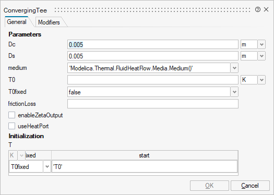Expand the T0 unit K dropdown
Viewport: 274px width, 195px height.
tap(261, 80)
